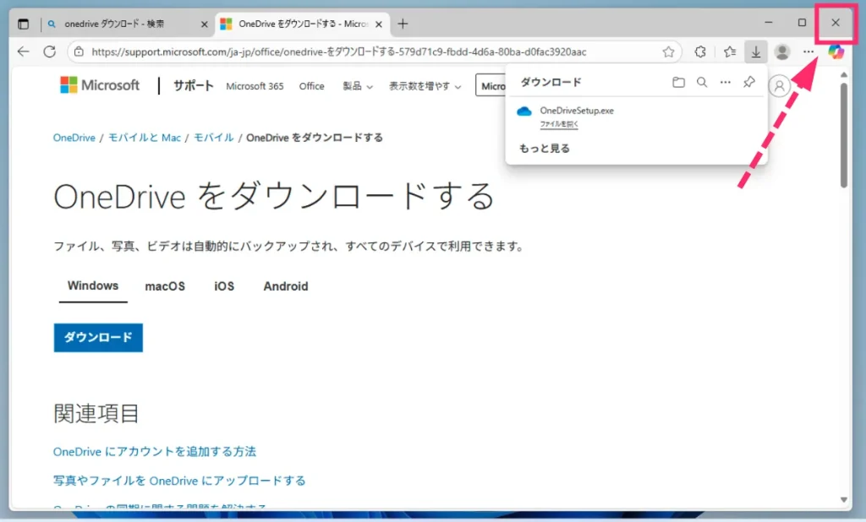866x522 pixels.
Task: Click the モバイル breadcrumb link
Action: pos(213,138)
